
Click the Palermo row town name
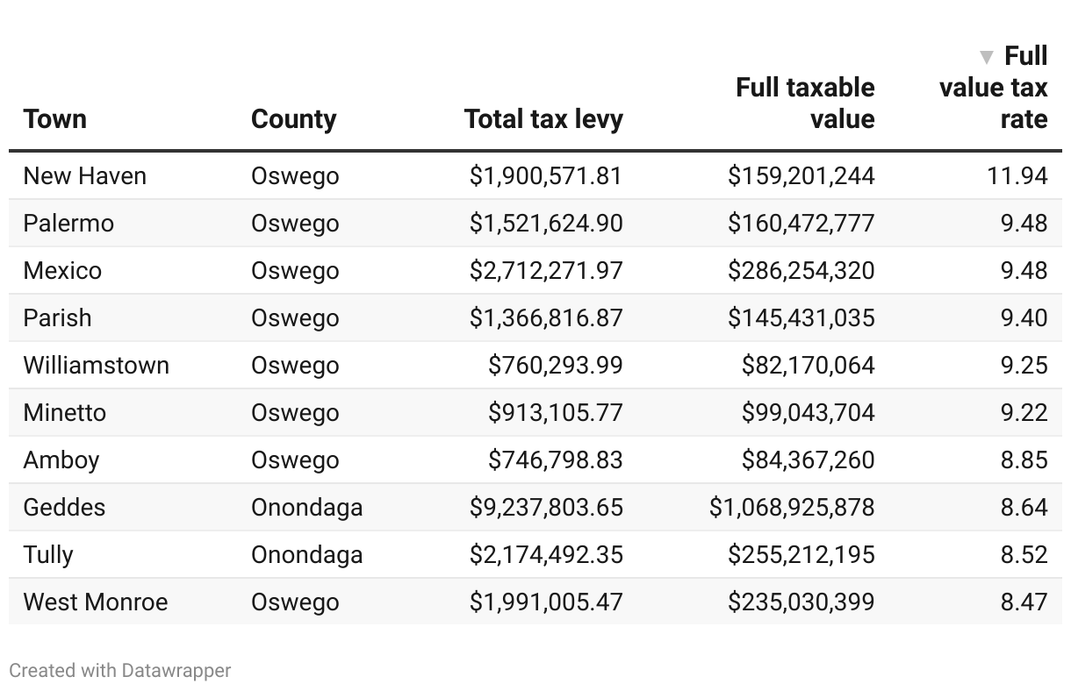point(68,224)
